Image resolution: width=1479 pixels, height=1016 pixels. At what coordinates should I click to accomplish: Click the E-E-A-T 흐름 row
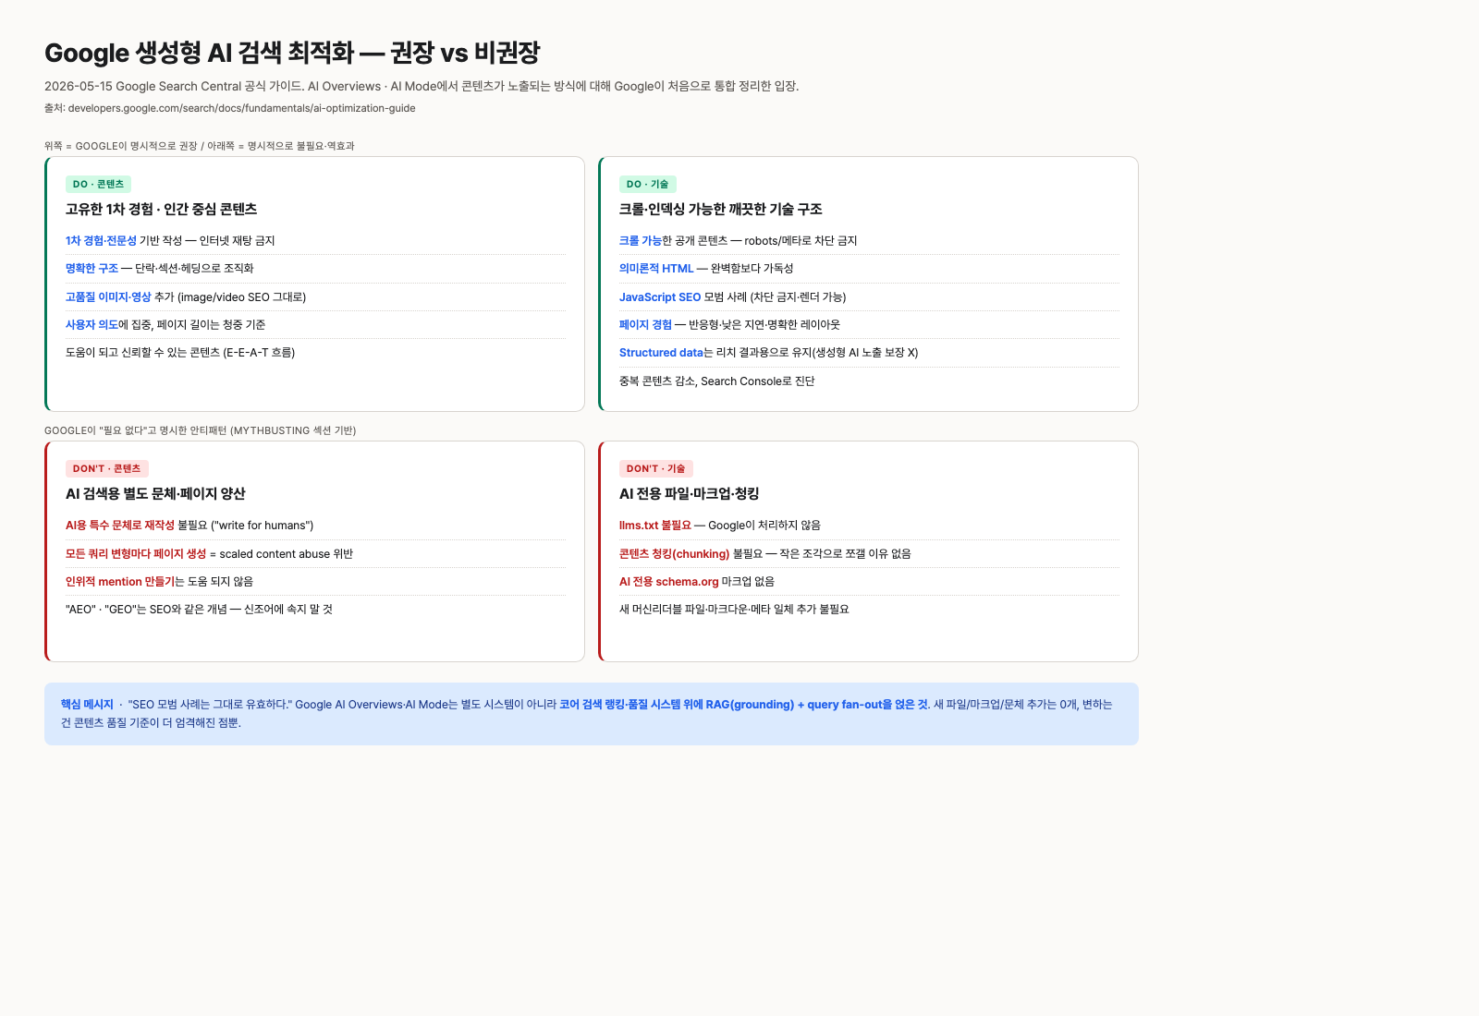315,352
